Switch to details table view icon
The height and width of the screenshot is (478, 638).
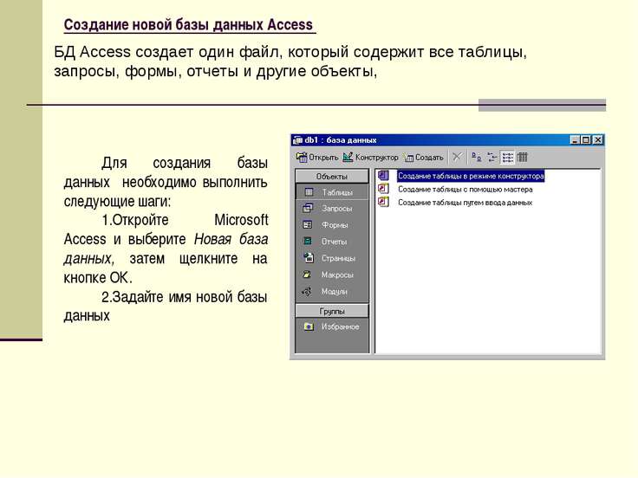coord(523,157)
